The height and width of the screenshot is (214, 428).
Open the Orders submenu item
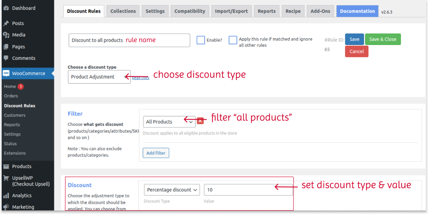click(x=11, y=96)
